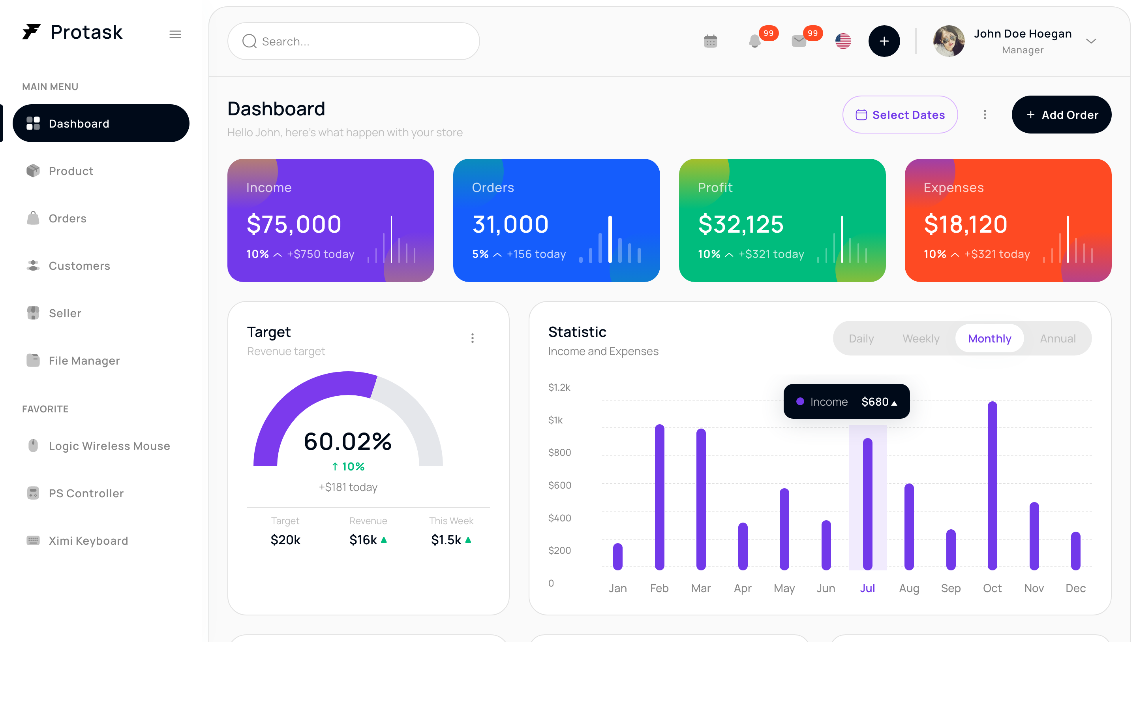Click the Add Order button
1137x711 pixels.
click(x=1061, y=115)
